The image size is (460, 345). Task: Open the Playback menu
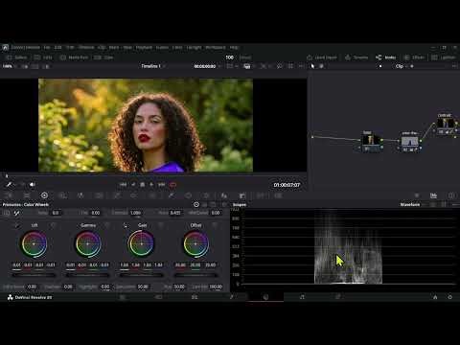144,47
